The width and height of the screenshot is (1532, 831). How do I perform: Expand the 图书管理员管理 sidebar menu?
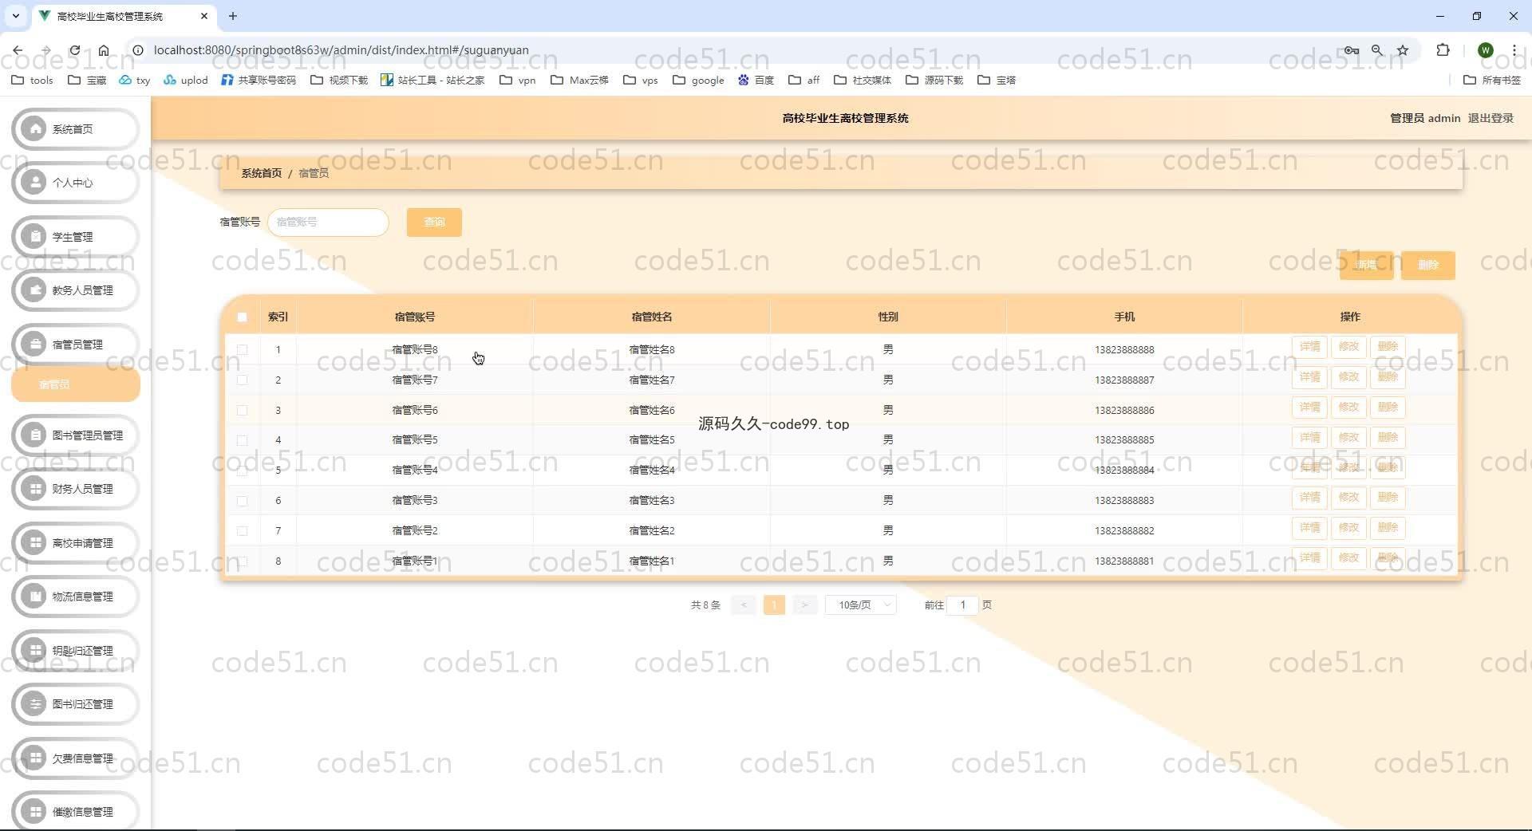pyautogui.click(x=76, y=435)
